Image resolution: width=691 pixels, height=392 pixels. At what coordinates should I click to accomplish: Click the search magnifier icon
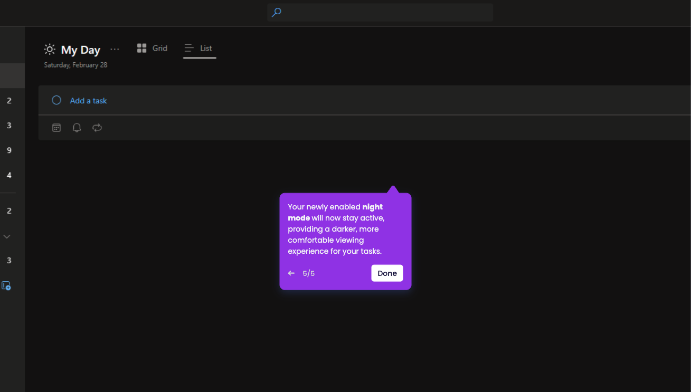[x=276, y=12]
